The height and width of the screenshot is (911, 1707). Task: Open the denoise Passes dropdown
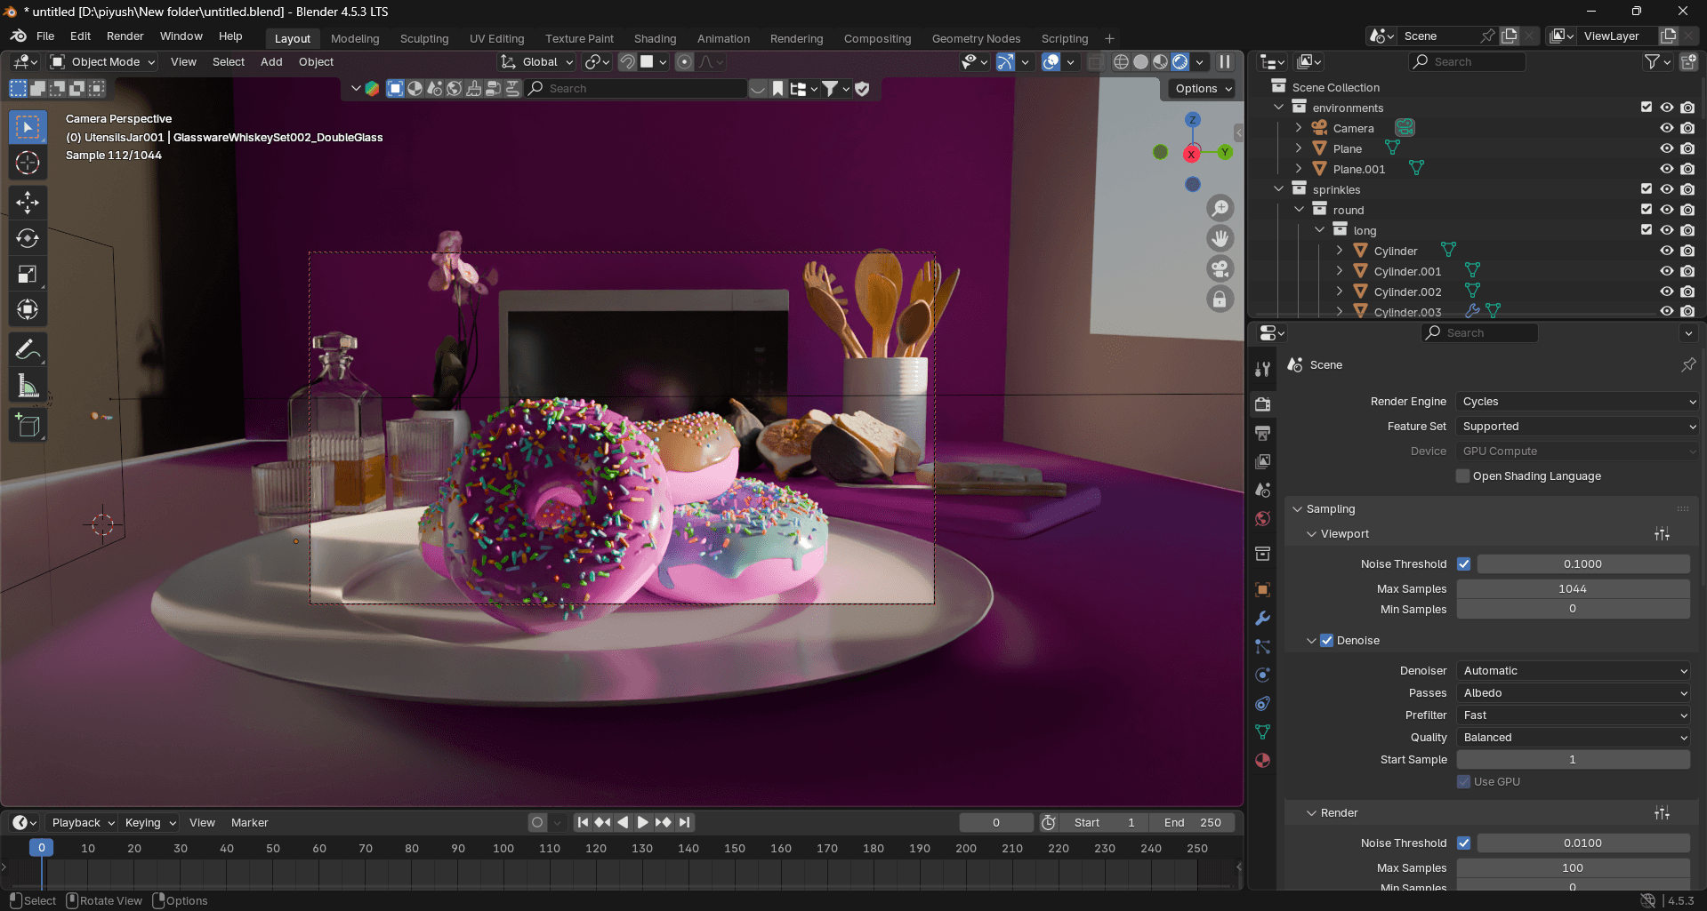pos(1574,693)
